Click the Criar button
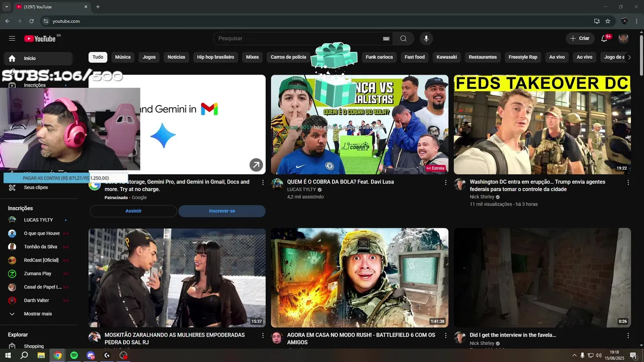Viewport: 644px width, 362px height. click(x=580, y=39)
